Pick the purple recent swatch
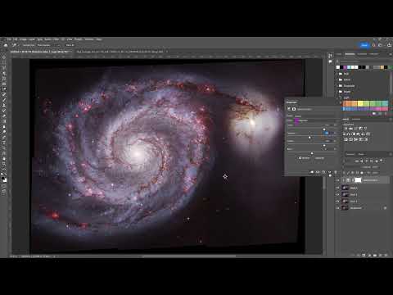 coord(345,67)
